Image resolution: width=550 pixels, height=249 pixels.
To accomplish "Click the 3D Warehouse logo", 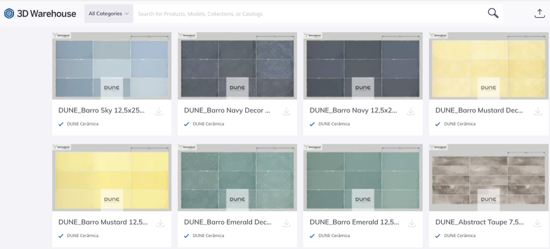I will tap(40, 14).
